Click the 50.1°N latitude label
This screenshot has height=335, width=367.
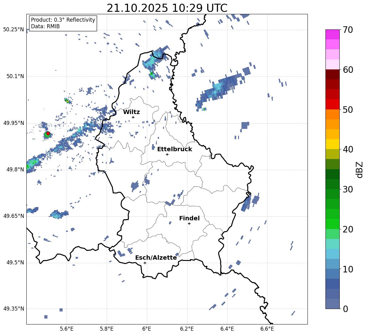pyautogui.click(x=15, y=77)
